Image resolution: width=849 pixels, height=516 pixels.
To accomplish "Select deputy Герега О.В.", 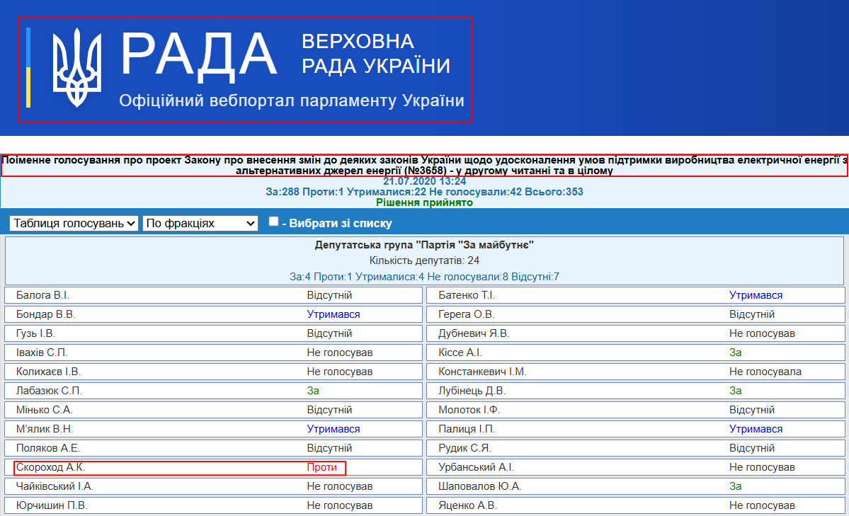I will click(466, 314).
